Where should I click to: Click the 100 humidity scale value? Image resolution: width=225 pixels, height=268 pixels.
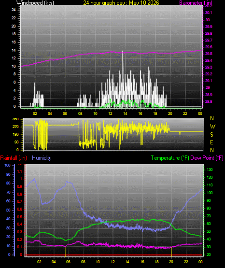(x=8, y=165)
